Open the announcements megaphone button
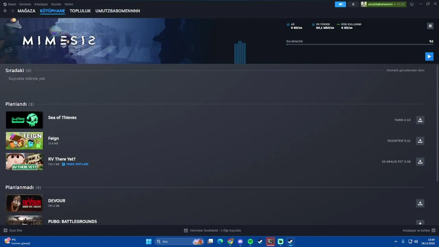 pyautogui.click(x=340, y=4)
